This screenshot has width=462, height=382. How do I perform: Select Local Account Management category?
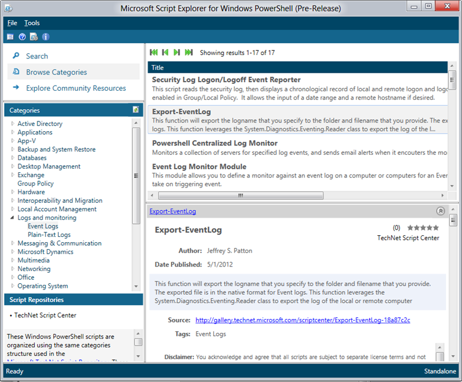click(x=57, y=209)
